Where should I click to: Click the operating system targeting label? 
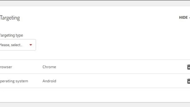click(x=14, y=81)
